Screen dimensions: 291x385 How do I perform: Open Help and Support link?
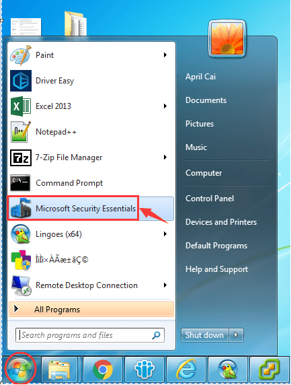[216, 269]
